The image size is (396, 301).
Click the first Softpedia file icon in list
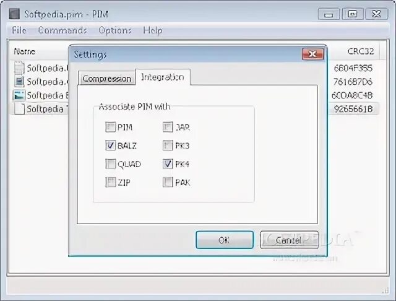[x=19, y=68]
